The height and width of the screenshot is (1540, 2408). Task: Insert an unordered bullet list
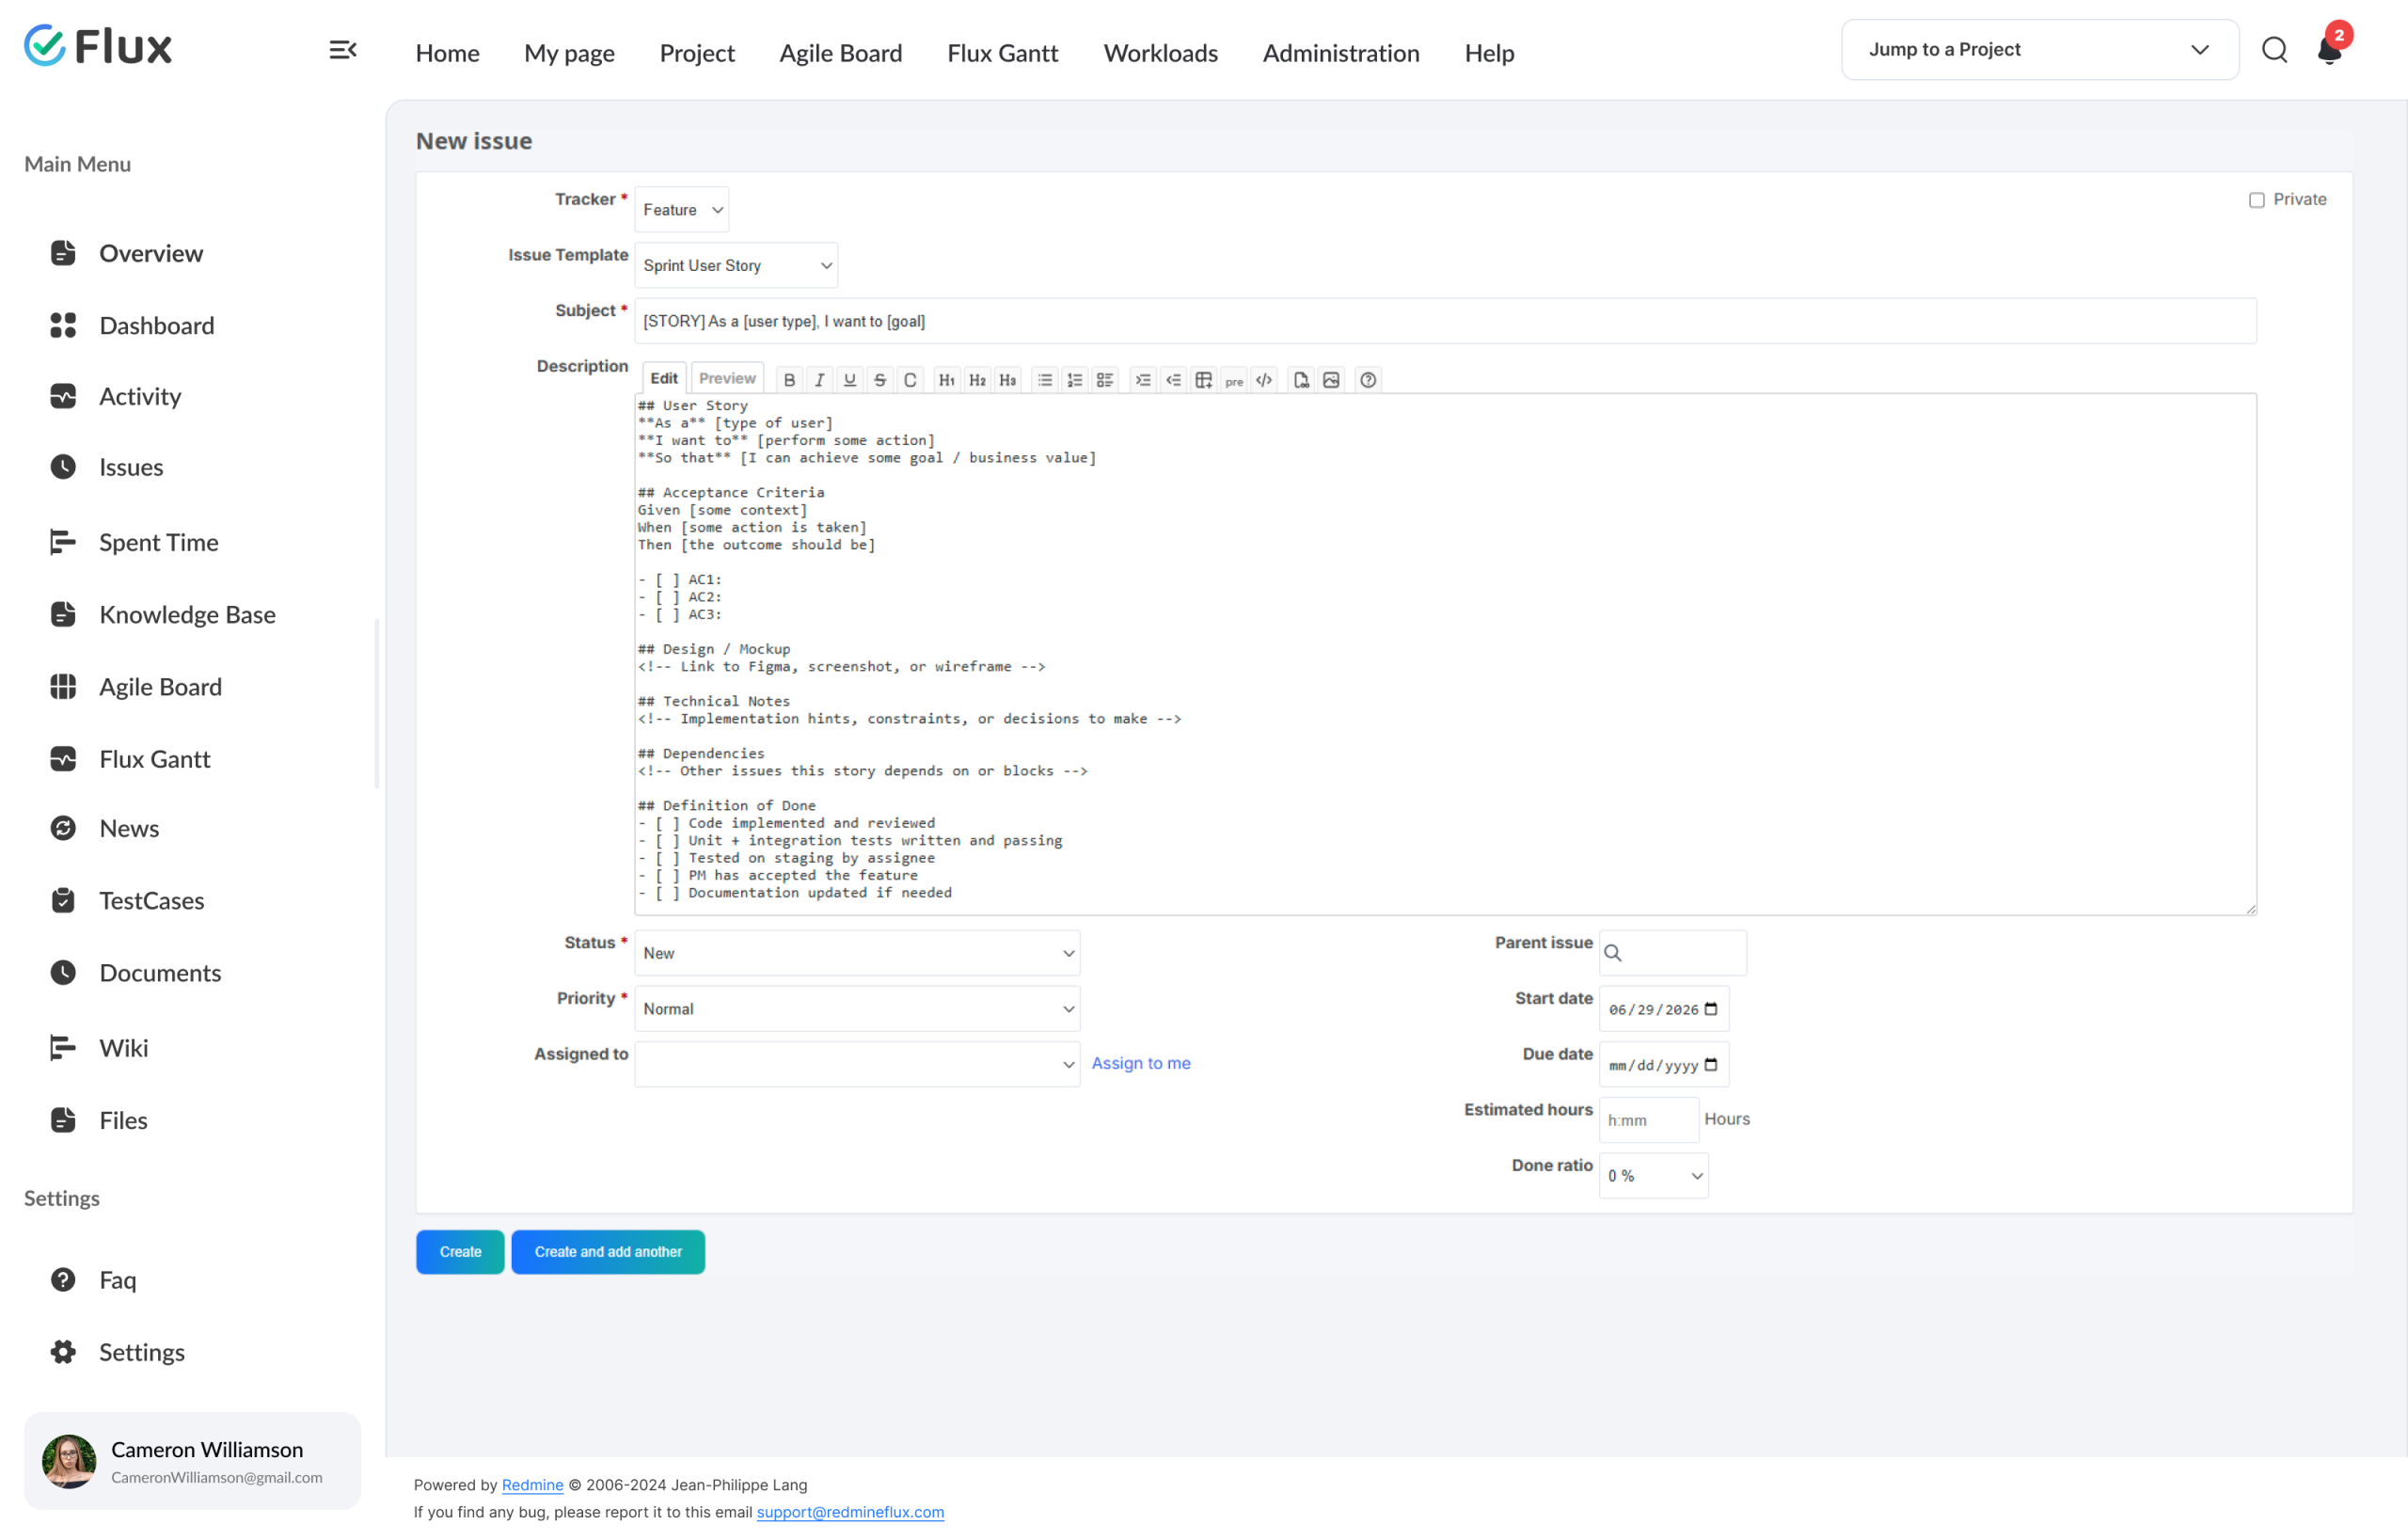click(x=1045, y=380)
